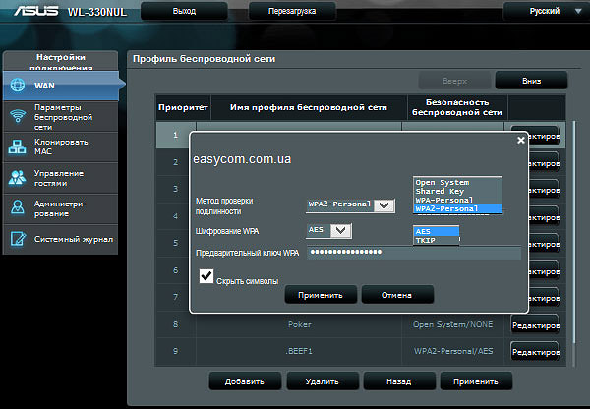Screen dimensions: 590x409
Task: Choose highlighted WPA2-Personal list option
Action: click(x=458, y=208)
